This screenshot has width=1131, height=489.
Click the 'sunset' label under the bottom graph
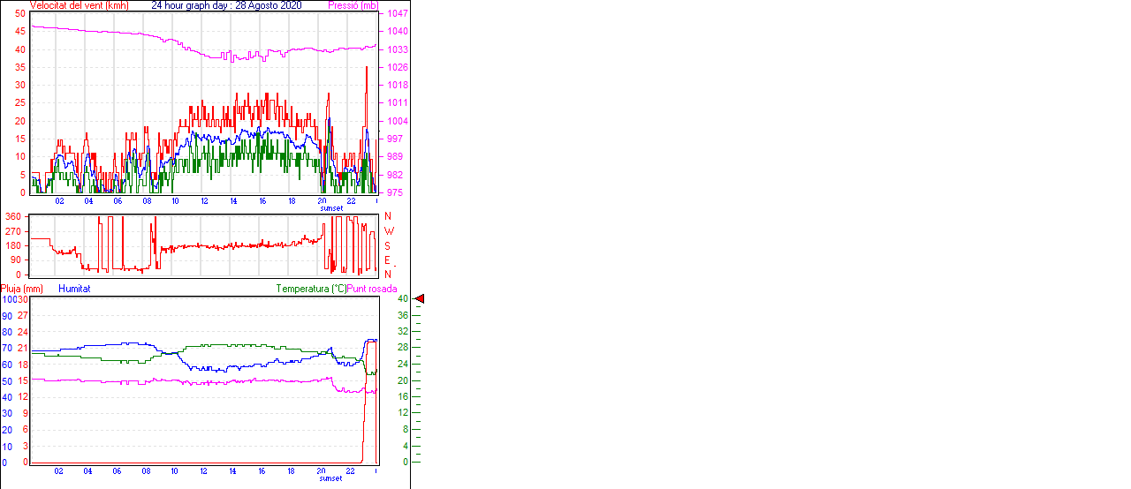point(331,478)
